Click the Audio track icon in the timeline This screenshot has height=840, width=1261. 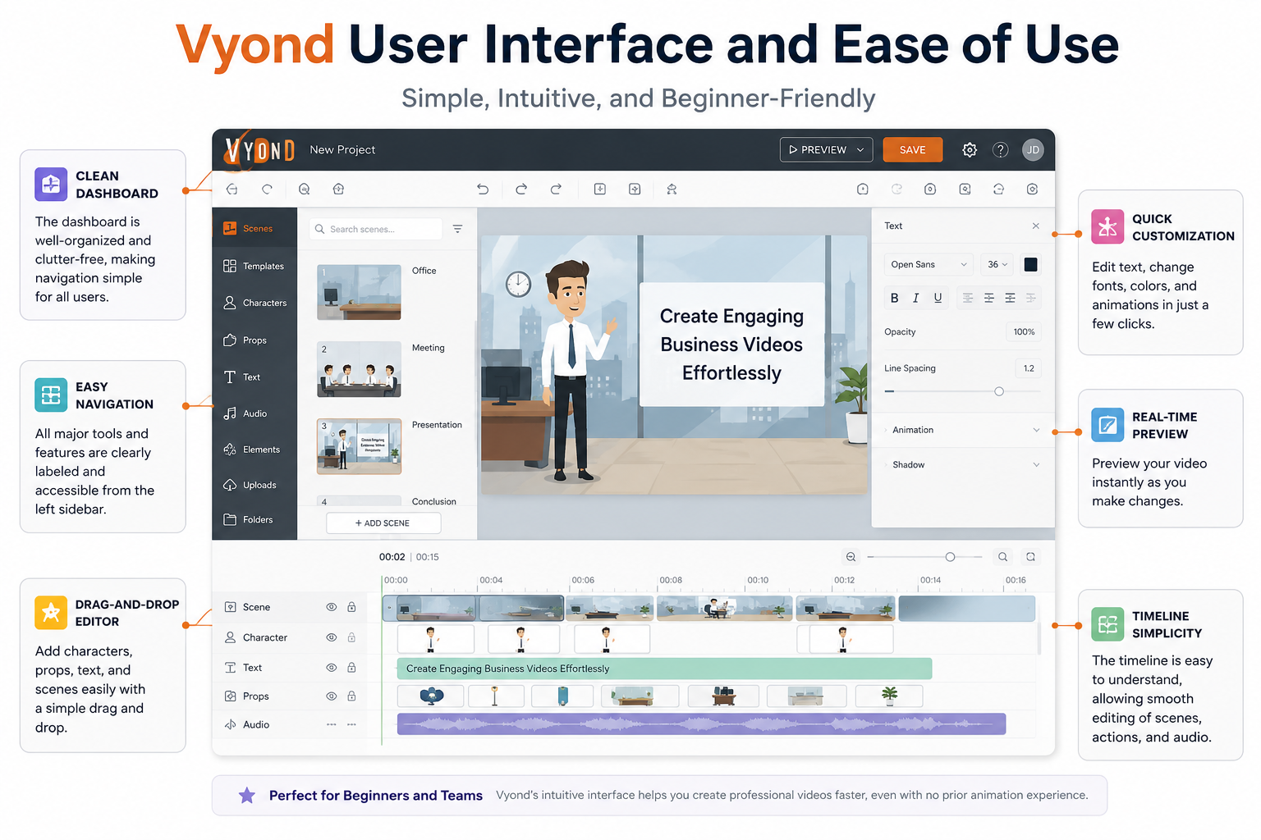click(231, 725)
